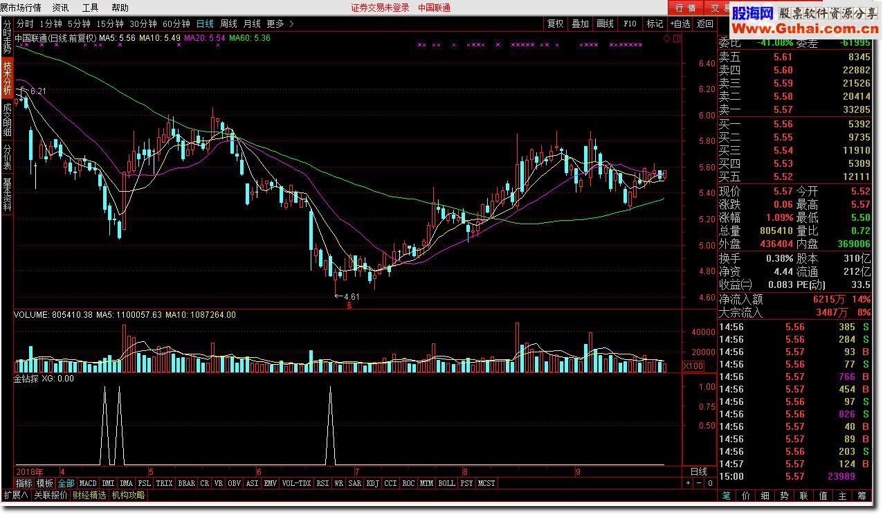883x515 pixels.
Task: Select the 指标 indicator tab
Action: click(24, 483)
